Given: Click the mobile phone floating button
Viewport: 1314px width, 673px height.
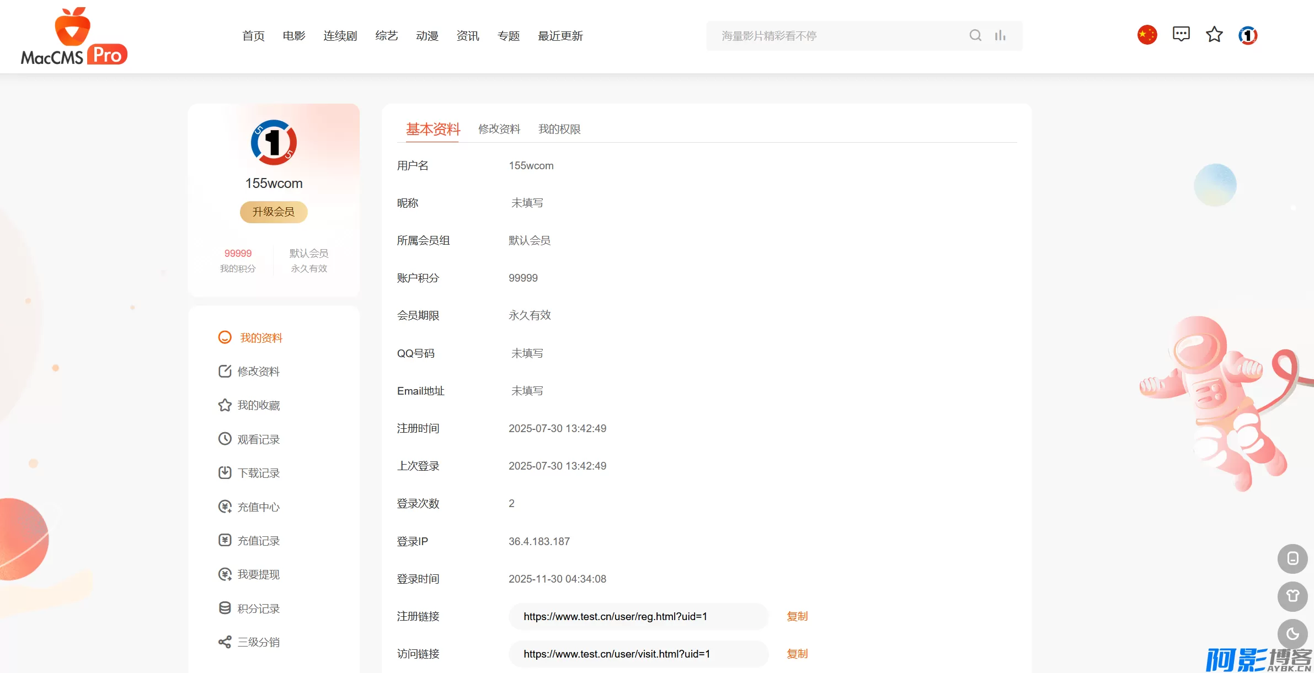Looking at the screenshot, I should 1292,559.
